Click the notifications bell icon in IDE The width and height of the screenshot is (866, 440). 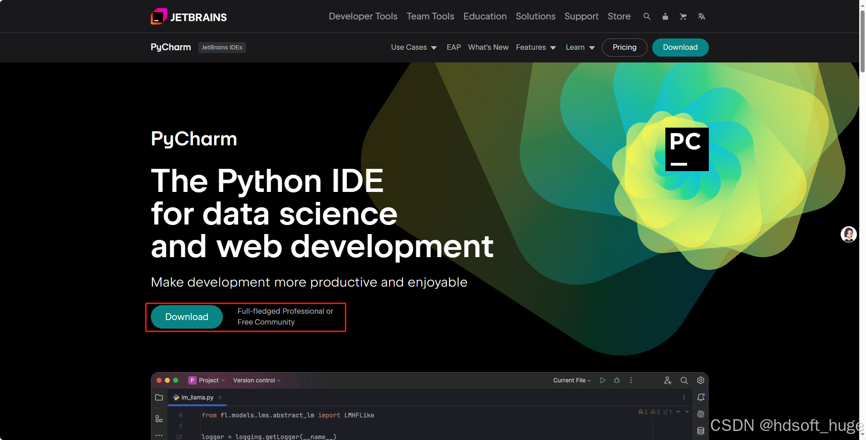point(701,397)
